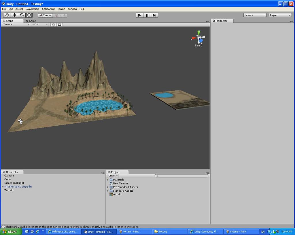Select the Hand tool in the toolbar

[7, 15]
